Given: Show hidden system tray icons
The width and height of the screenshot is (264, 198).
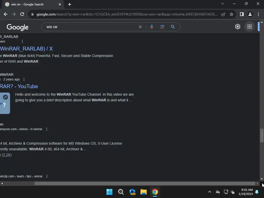Looking at the screenshot, I should point(210,192).
